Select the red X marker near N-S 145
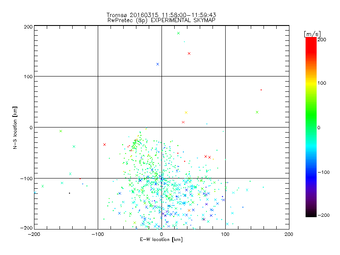The image size is (340, 255). click(189, 54)
